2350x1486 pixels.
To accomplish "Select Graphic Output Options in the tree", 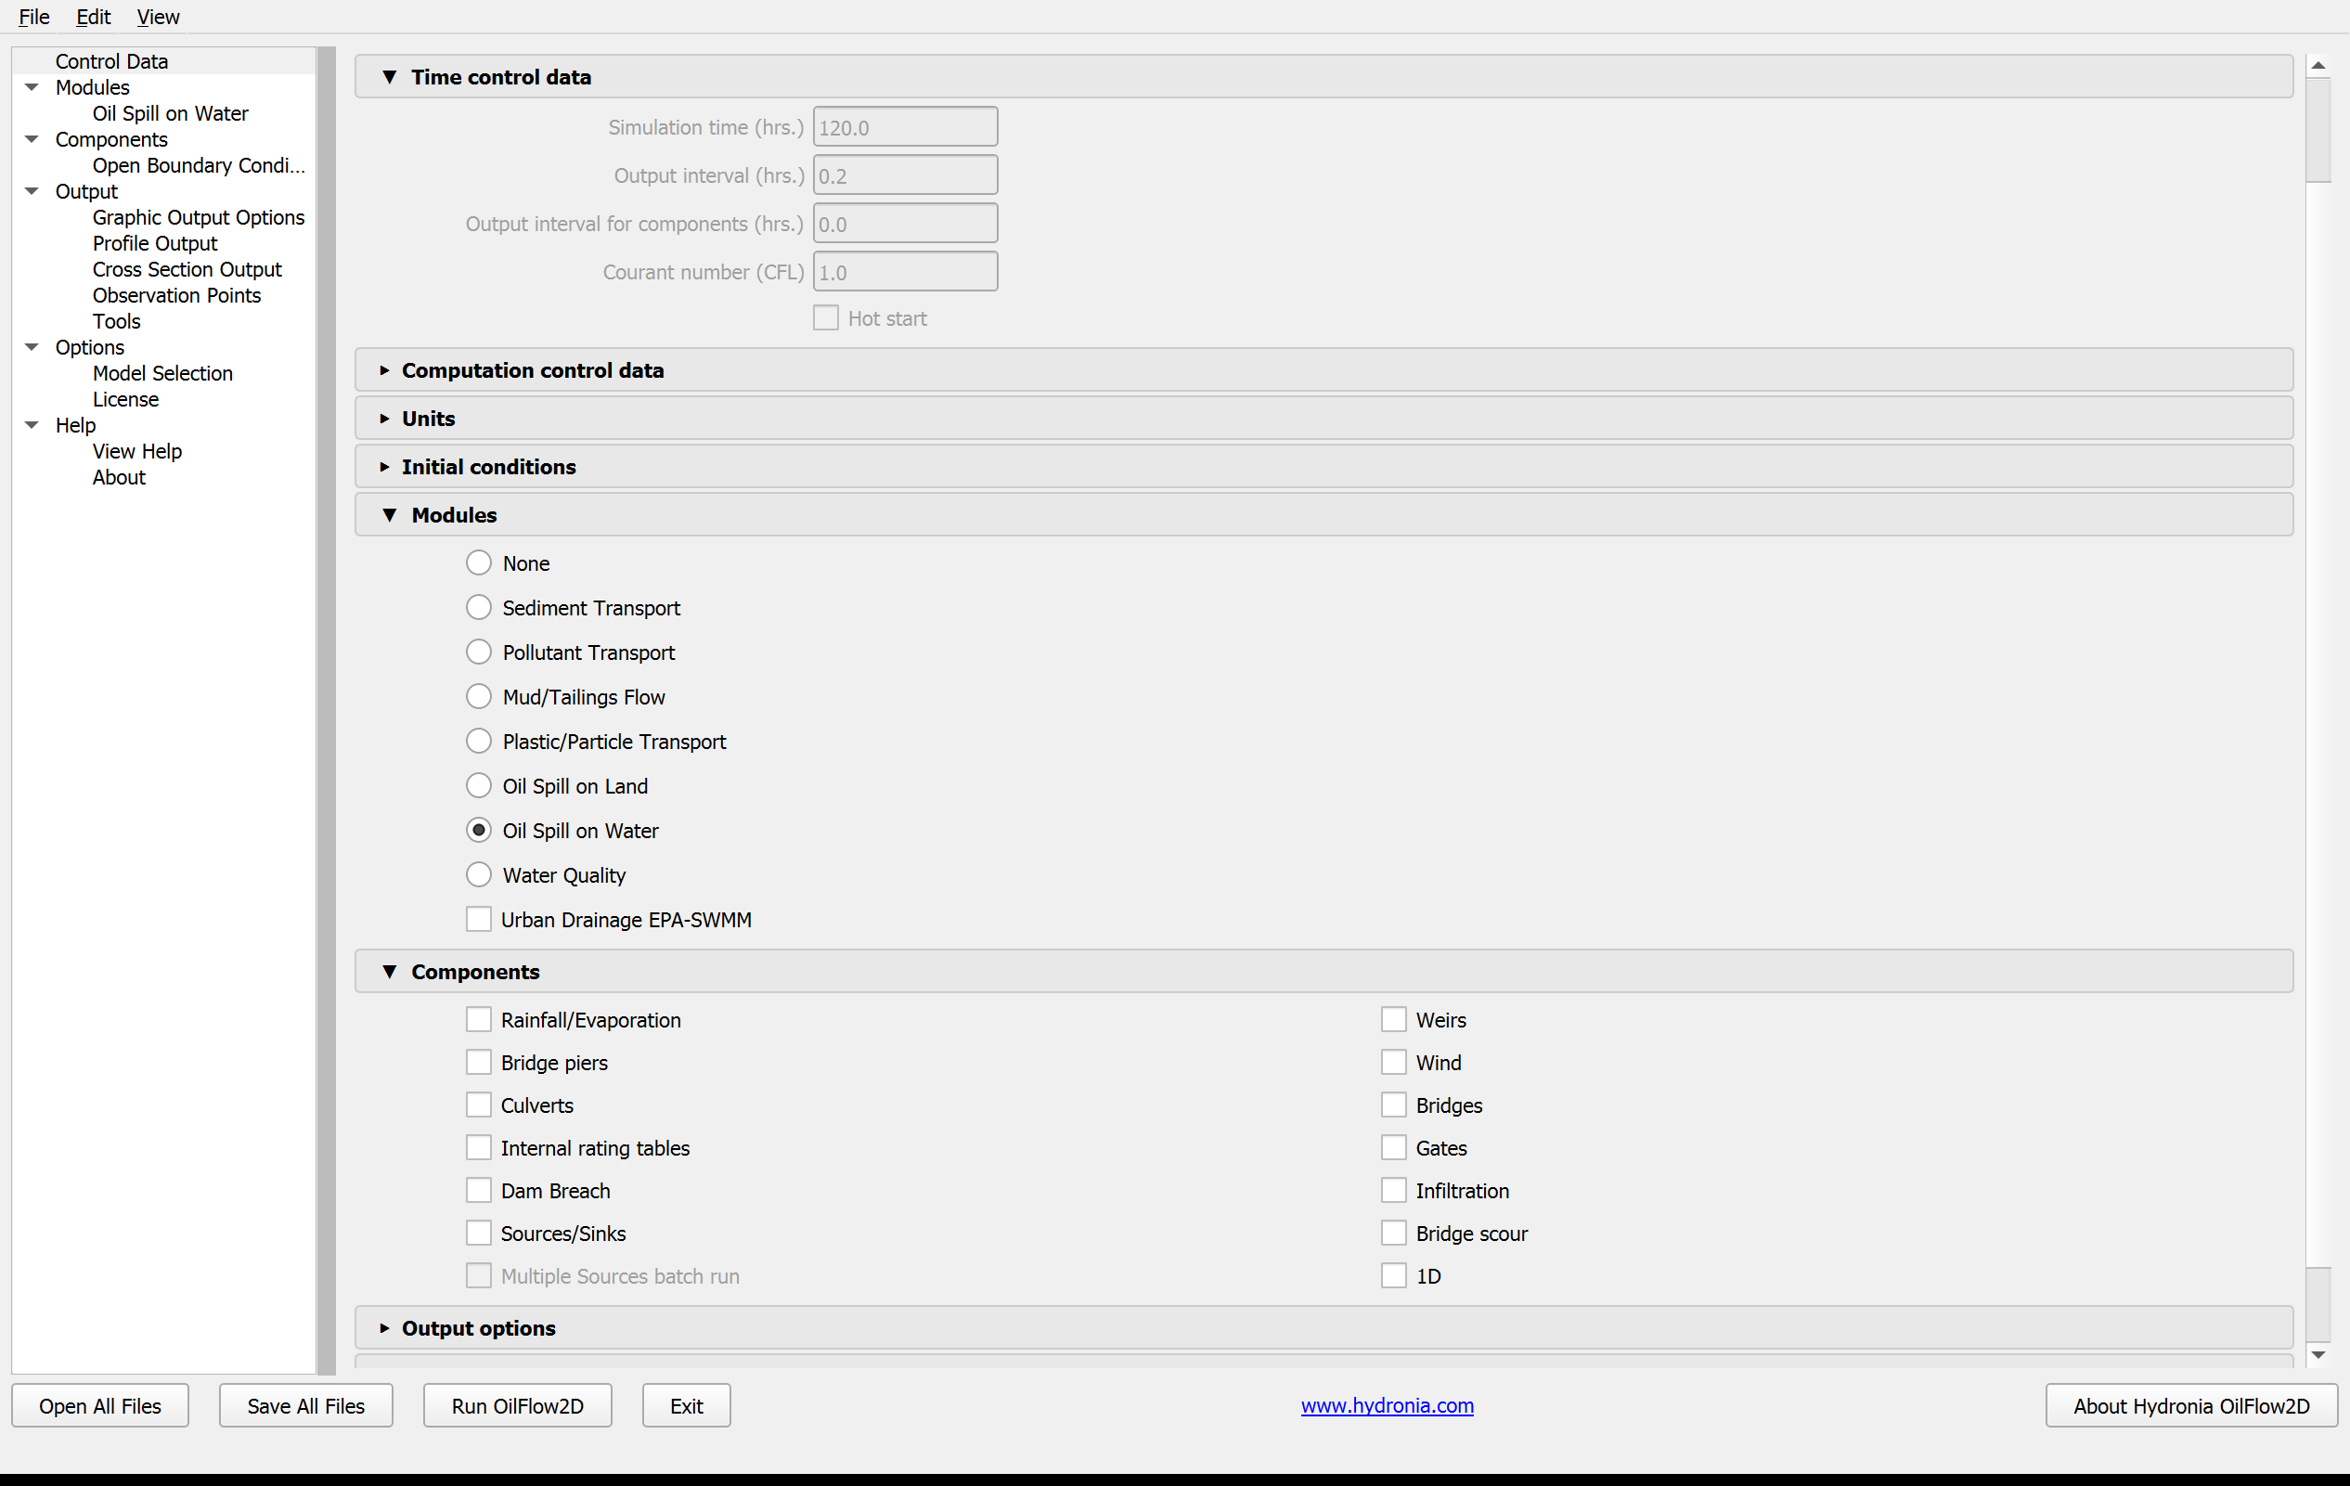I will pos(198,217).
